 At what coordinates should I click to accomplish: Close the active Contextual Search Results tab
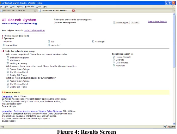(x=73, y=11)
